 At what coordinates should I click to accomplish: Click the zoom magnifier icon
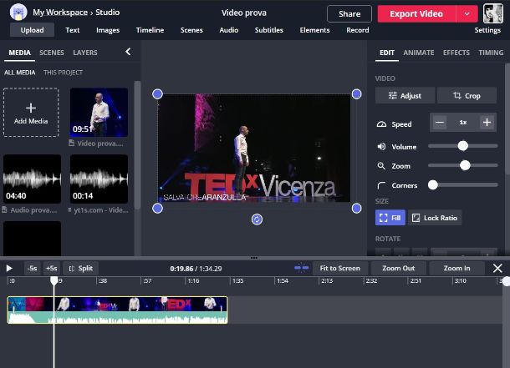(381, 166)
